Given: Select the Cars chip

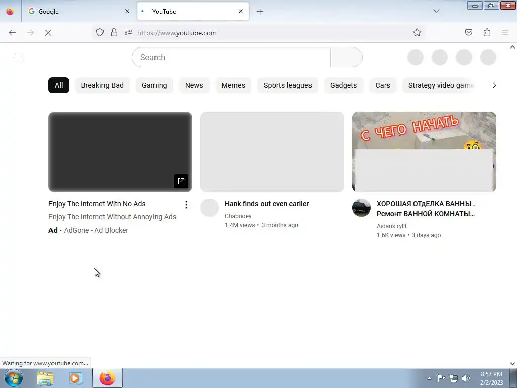Looking at the screenshot, I should pos(383,85).
